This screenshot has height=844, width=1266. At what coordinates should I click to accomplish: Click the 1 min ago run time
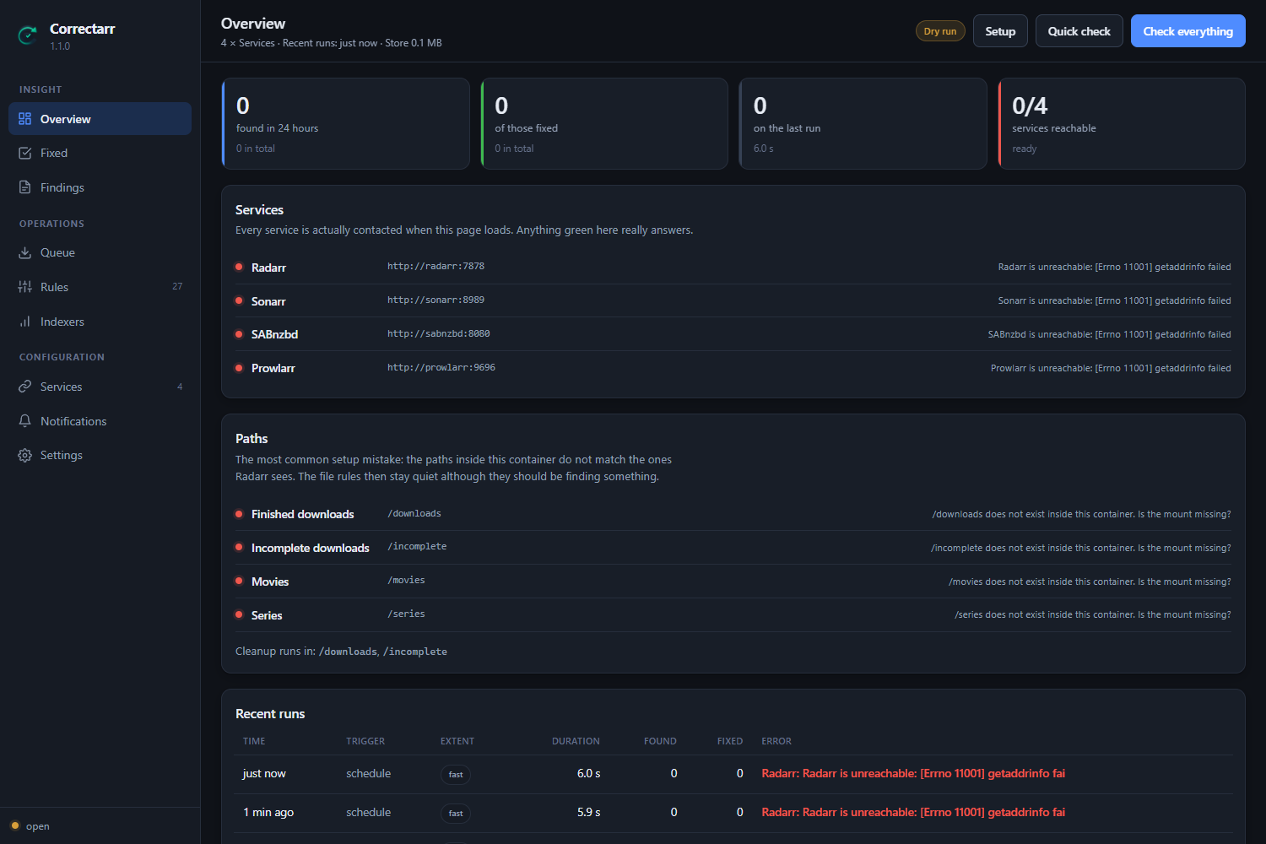tap(268, 812)
